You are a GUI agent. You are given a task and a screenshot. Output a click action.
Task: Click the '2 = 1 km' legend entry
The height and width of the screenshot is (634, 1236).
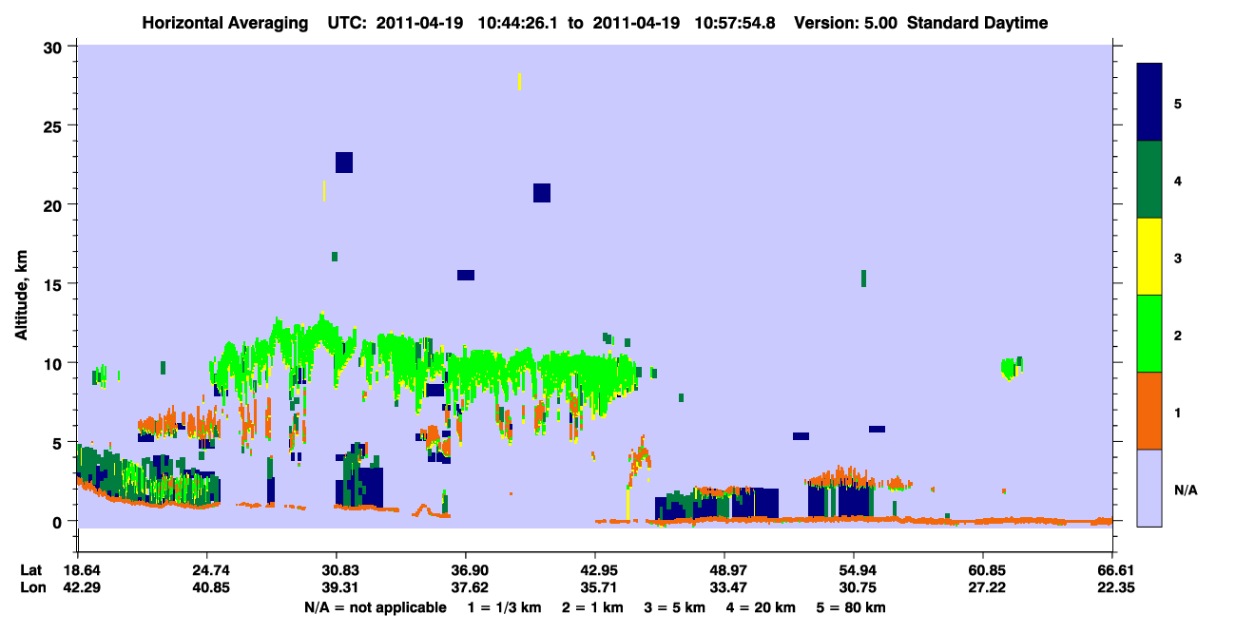click(593, 606)
